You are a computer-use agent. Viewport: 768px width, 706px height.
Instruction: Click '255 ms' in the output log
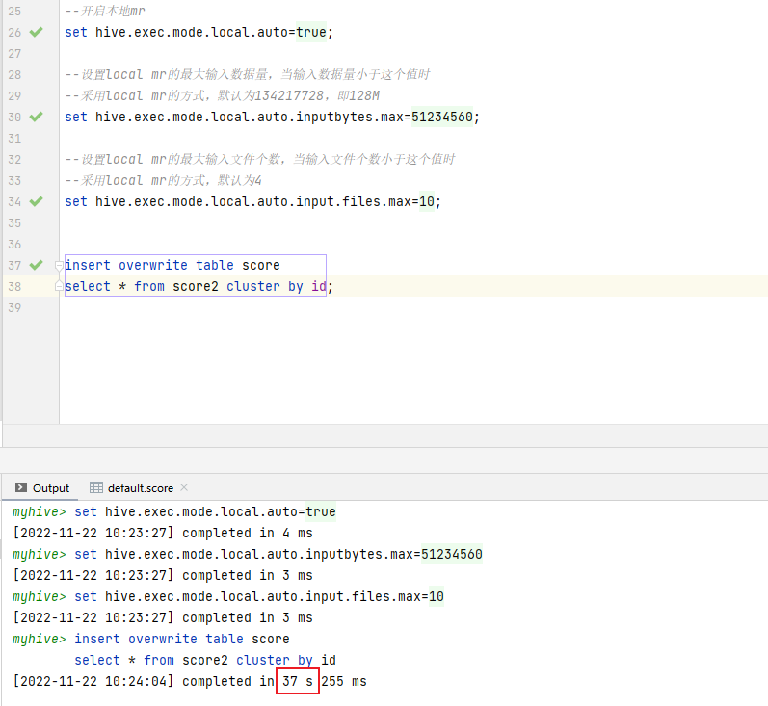point(344,681)
